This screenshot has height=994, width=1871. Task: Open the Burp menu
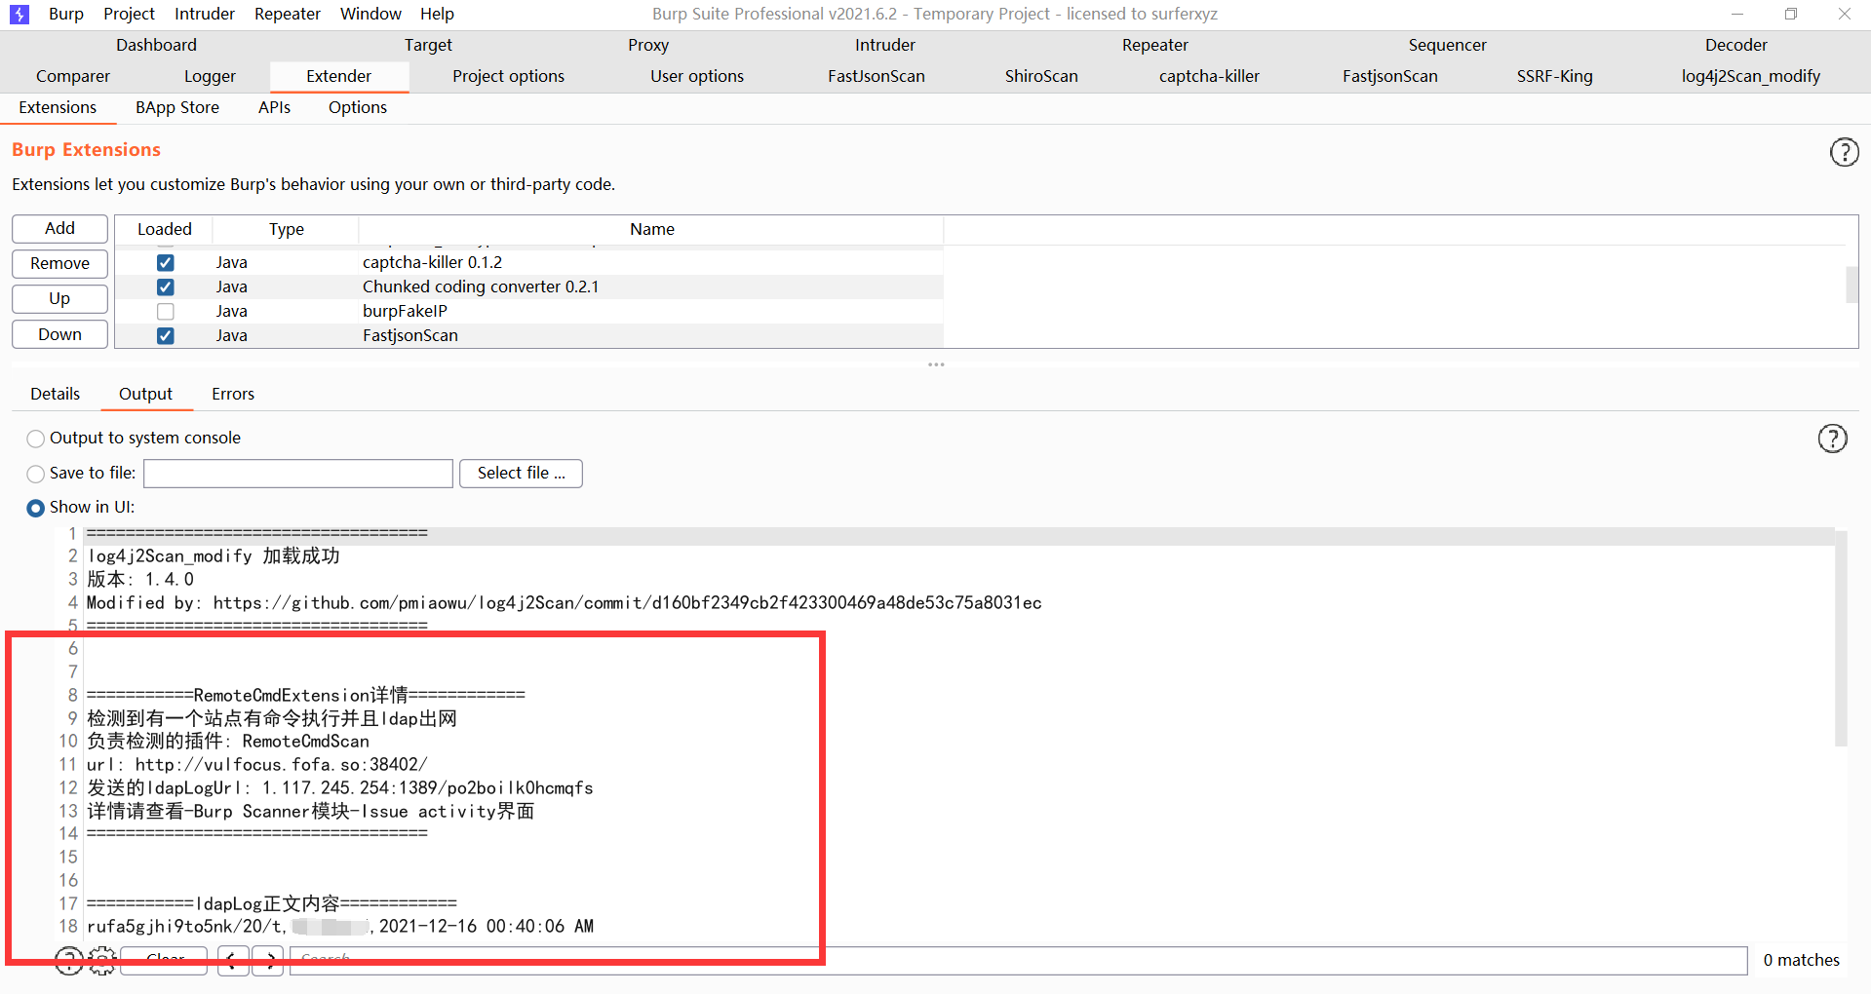pyautogui.click(x=66, y=14)
